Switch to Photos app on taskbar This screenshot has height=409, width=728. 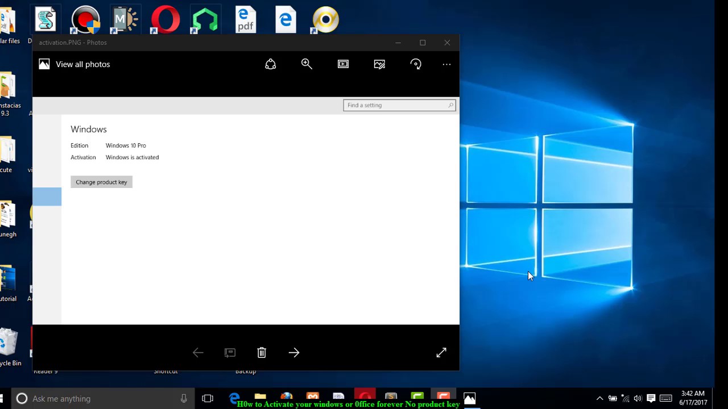tap(470, 399)
